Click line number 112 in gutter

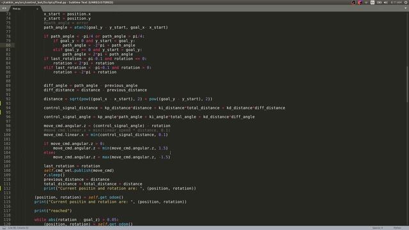tap(7, 188)
